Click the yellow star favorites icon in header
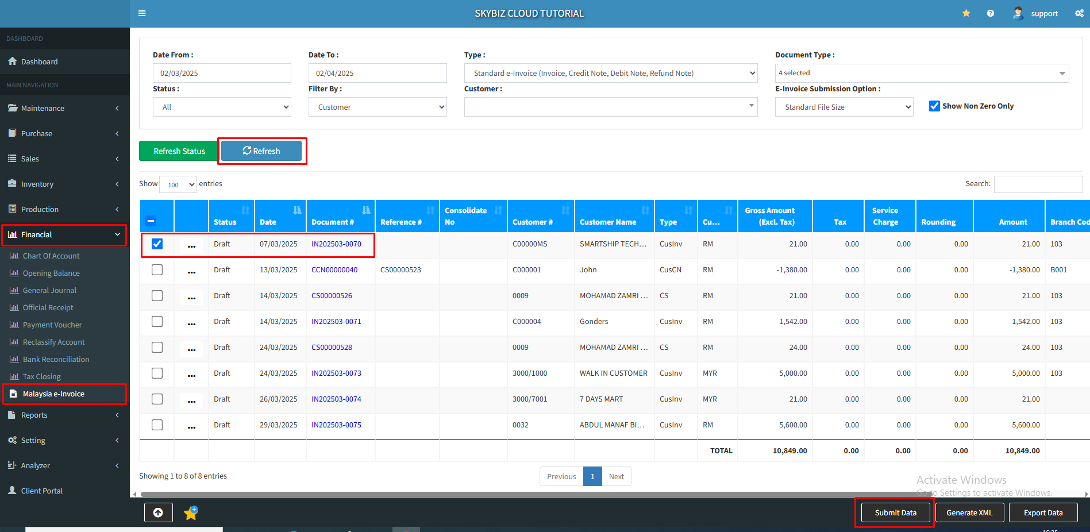Viewport: 1090px width, 532px height. coord(966,13)
